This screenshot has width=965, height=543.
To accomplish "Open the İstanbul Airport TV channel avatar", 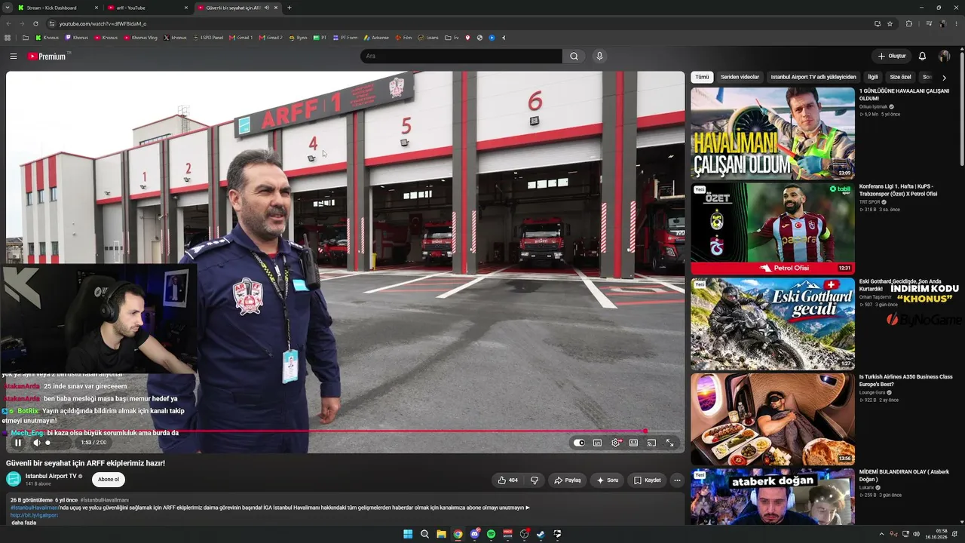I will click(14, 479).
